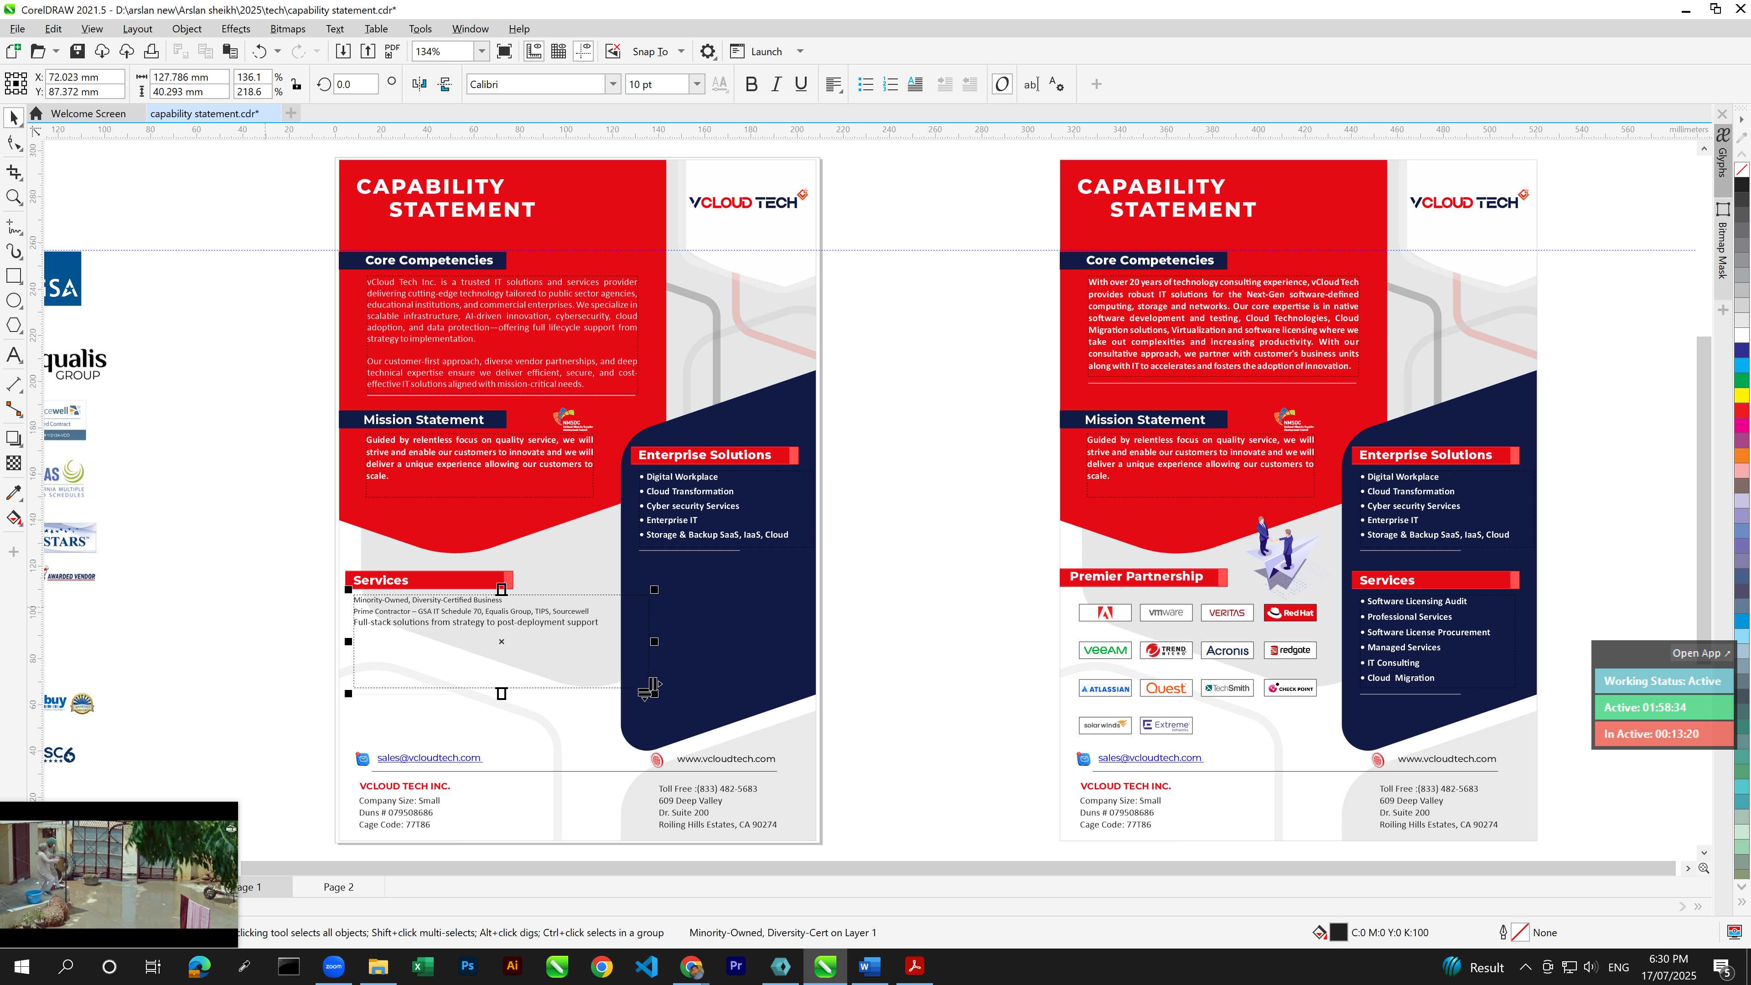This screenshot has height=985, width=1751.
Task: Click the Open App button in tracker
Action: pyautogui.click(x=1701, y=653)
